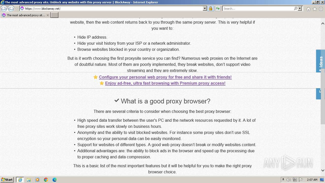Click the 'Anonymity and the ability' bullet text
325x183 pixels.
tap(164, 135)
